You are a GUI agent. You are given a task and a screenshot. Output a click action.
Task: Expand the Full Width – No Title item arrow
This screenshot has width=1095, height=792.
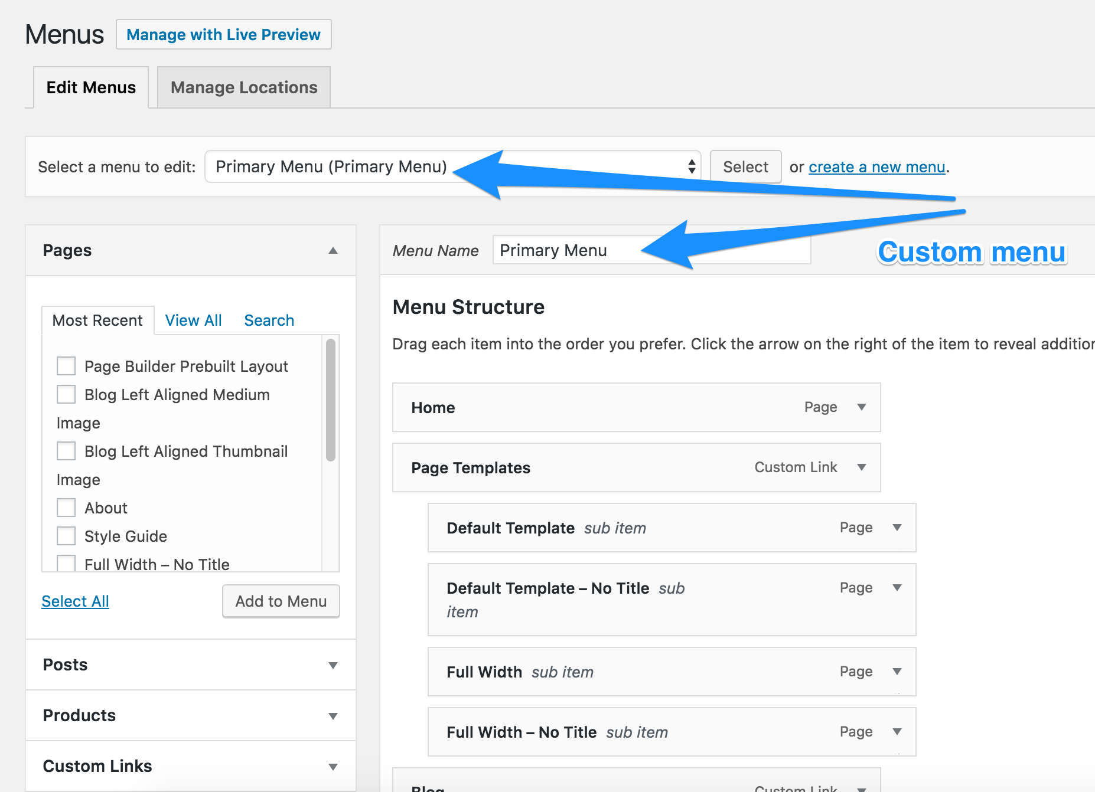[x=897, y=732]
